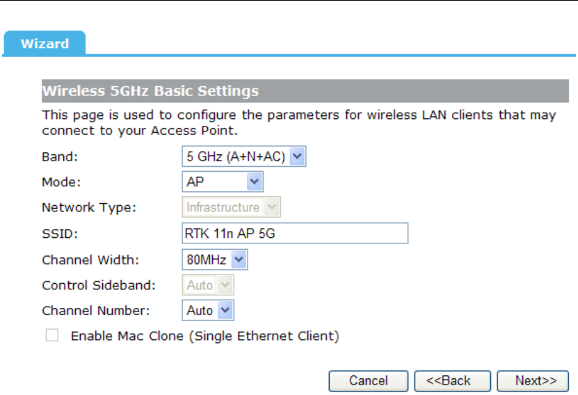Click the Wireless 5GHz Basic Settings heading
578x395 pixels.
tap(150, 91)
